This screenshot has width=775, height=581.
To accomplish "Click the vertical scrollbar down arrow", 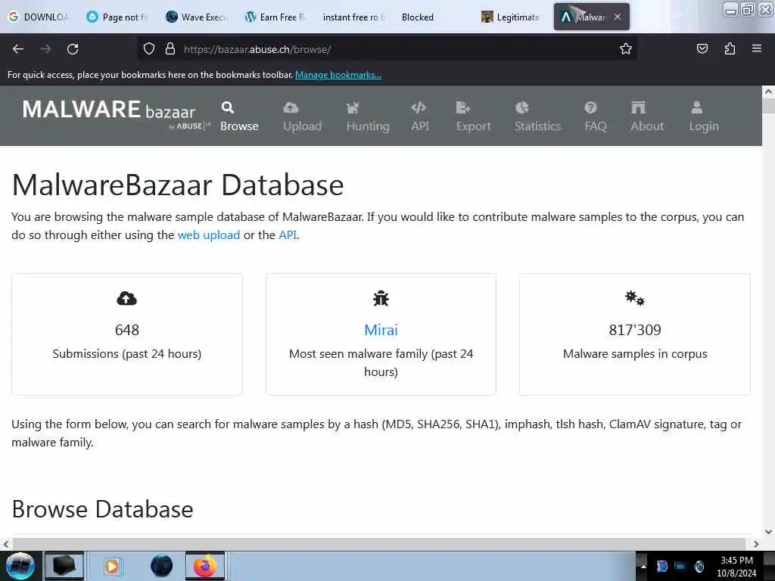I will [768, 532].
